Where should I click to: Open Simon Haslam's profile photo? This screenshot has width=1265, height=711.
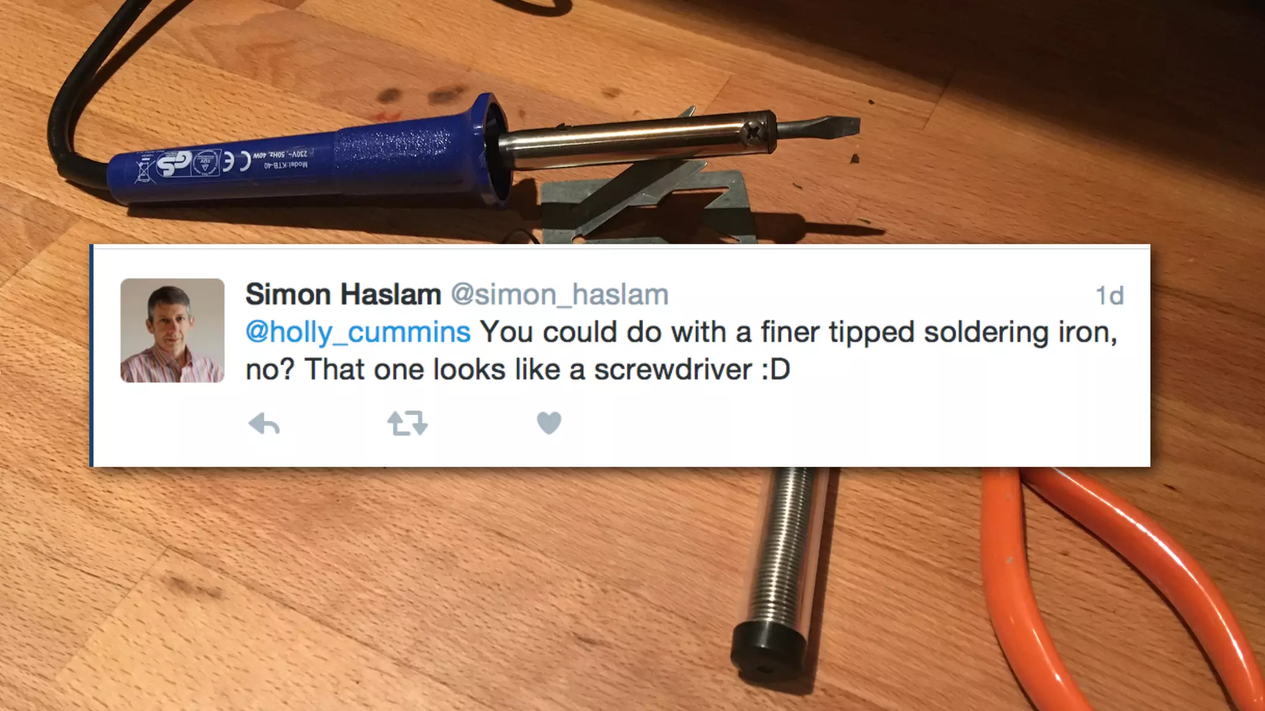click(172, 331)
